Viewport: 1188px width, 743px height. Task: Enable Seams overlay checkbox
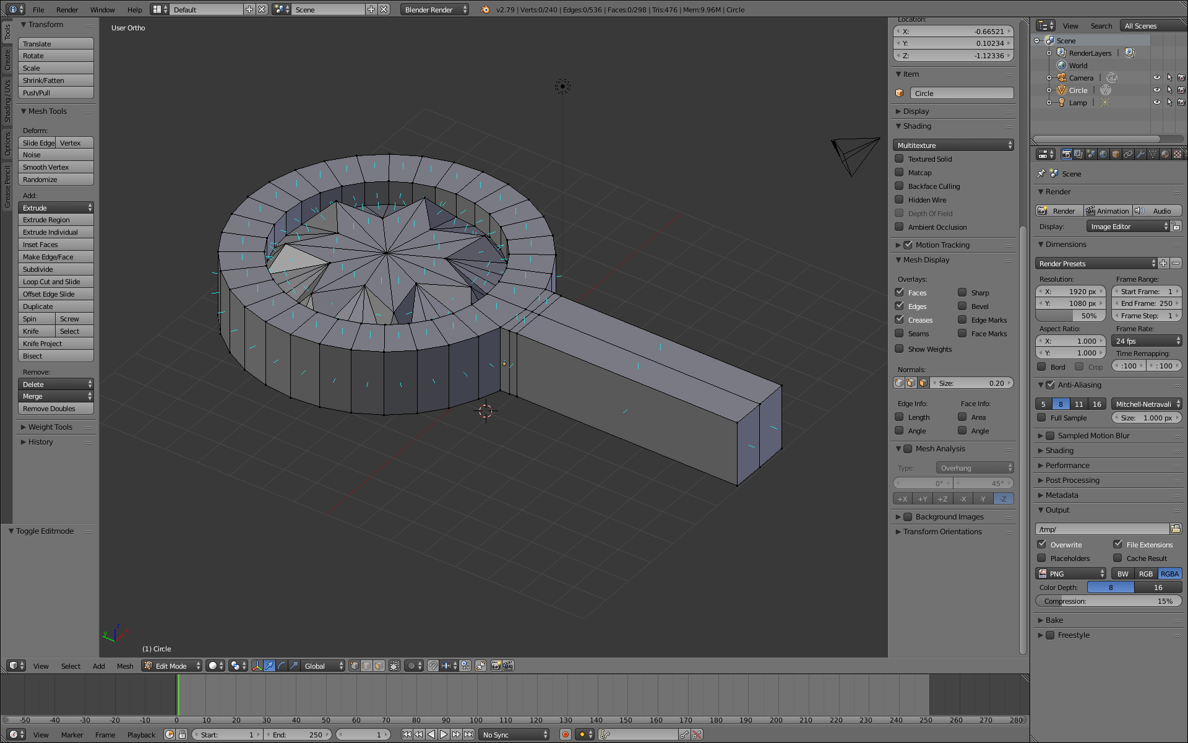pyautogui.click(x=899, y=333)
